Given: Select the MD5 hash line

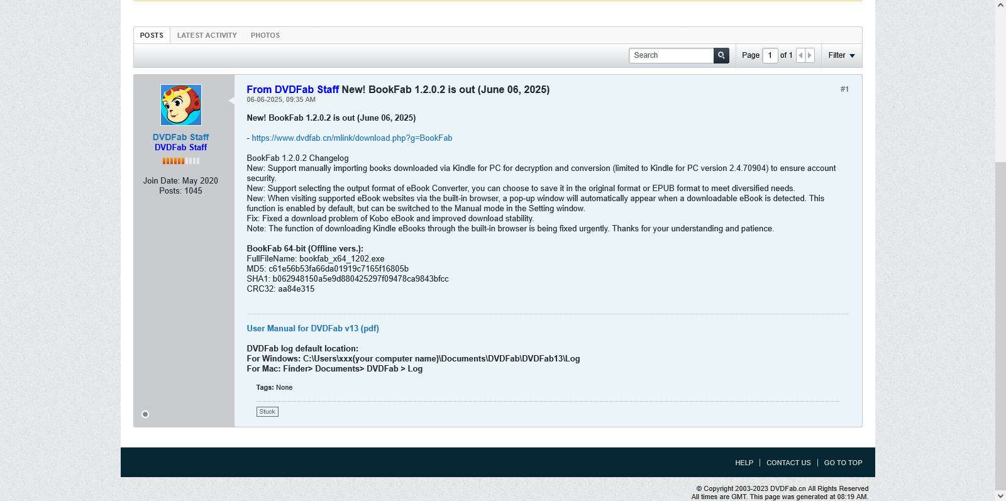Looking at the screenshot, I should [328, 268].
